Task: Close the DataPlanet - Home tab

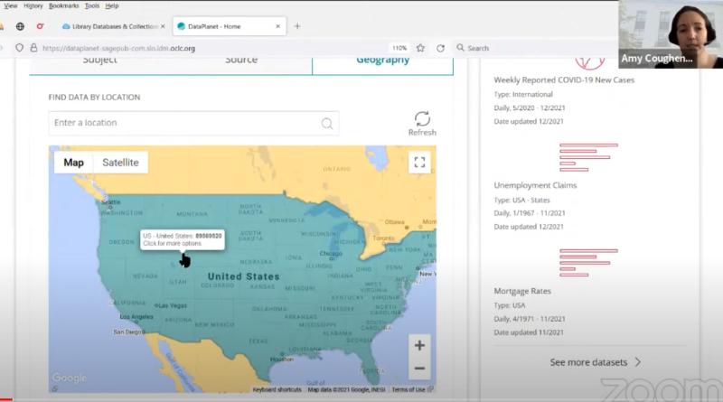Action: [277, 26]
